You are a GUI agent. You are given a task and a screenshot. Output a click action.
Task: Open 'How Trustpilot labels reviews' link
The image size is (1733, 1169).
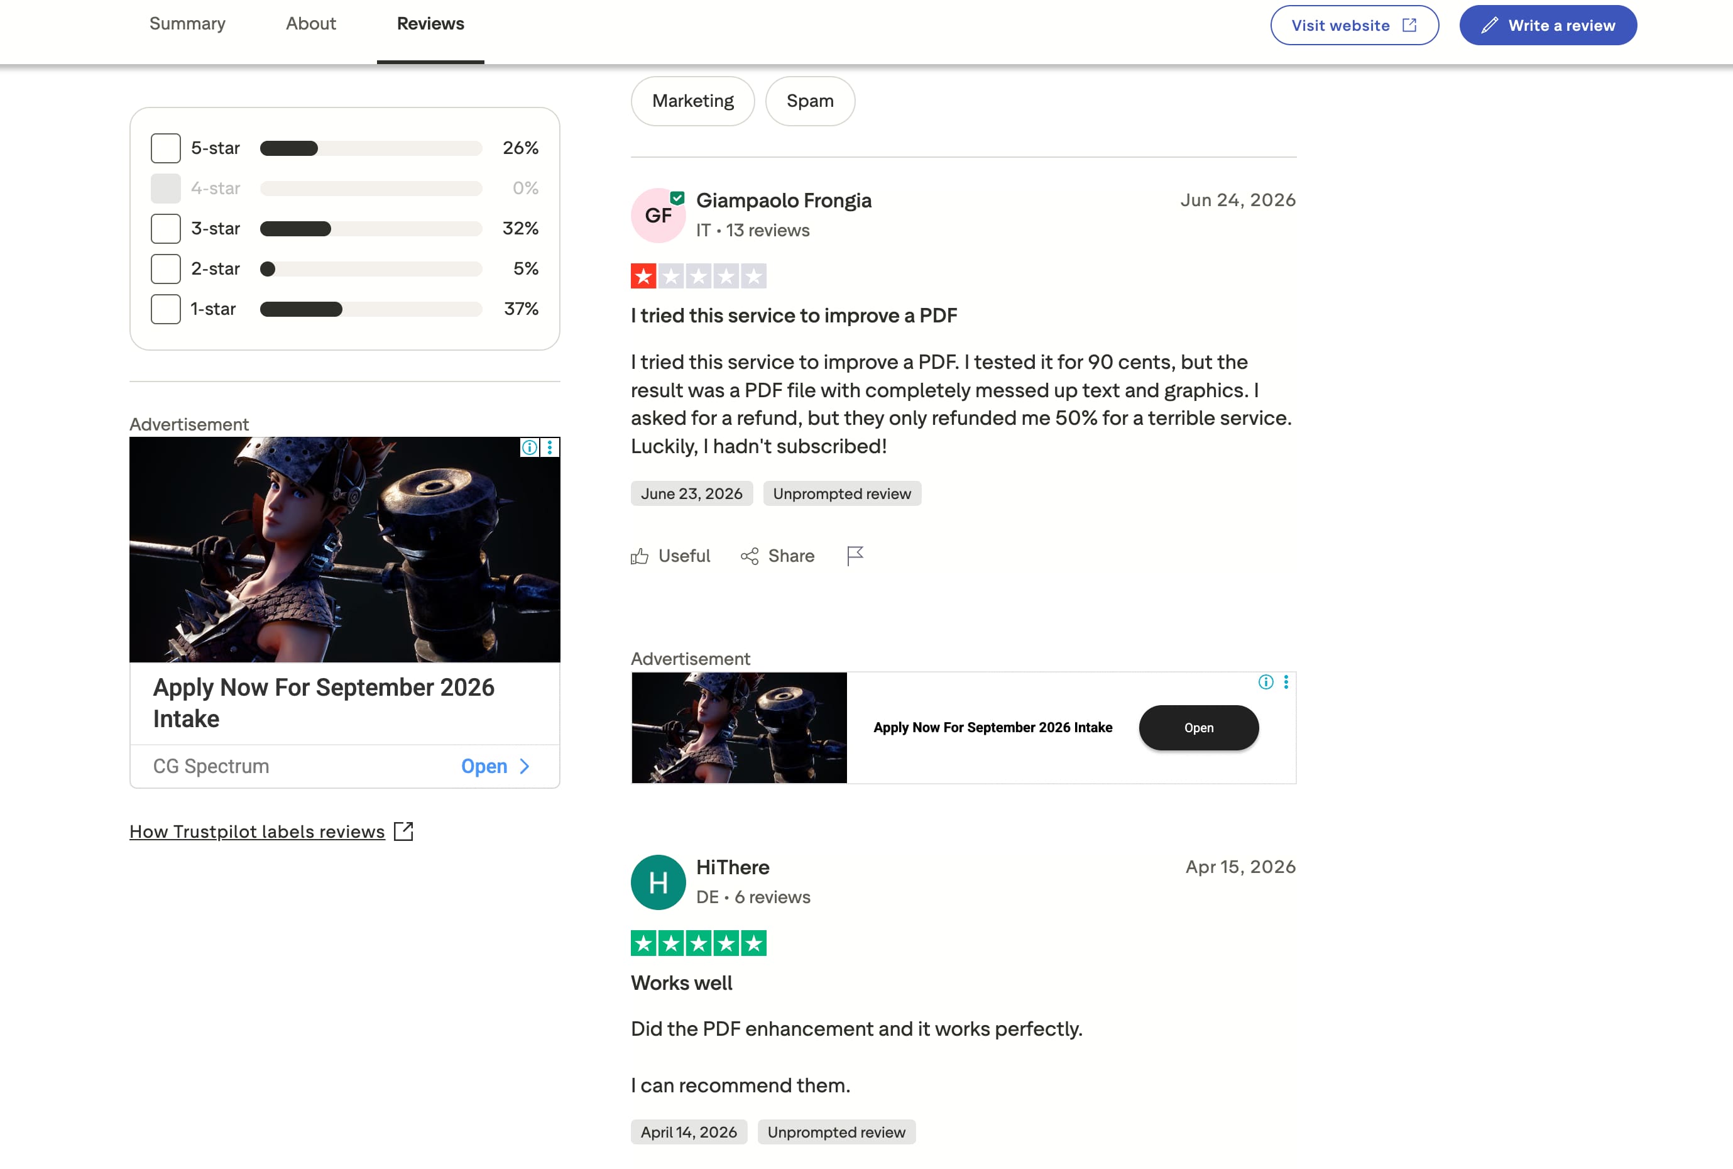(257, 832)
